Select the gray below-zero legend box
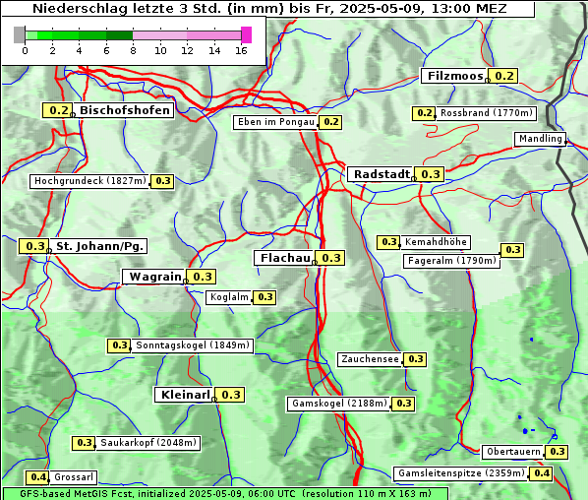 point(19,34)
